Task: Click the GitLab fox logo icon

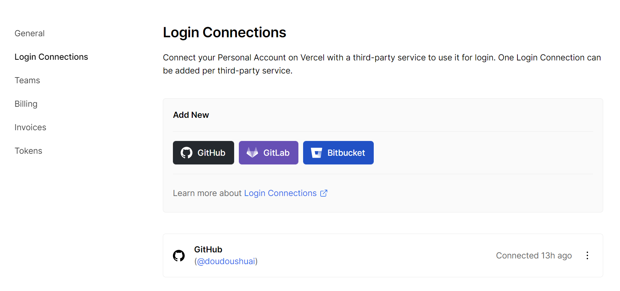Action: click(x=252, y=153)
